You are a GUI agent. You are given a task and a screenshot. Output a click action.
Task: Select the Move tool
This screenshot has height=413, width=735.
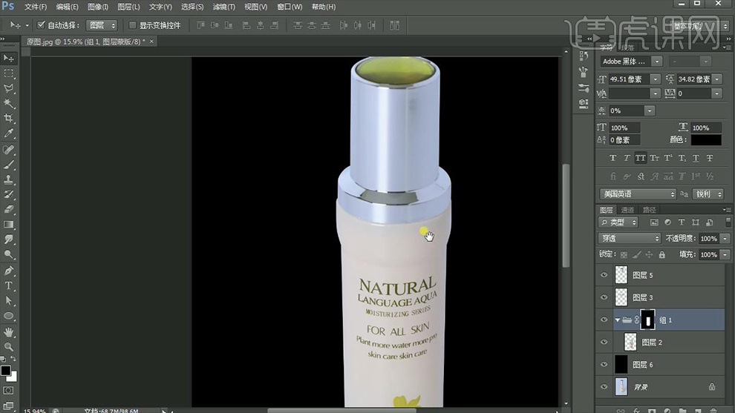pos(8,58)
